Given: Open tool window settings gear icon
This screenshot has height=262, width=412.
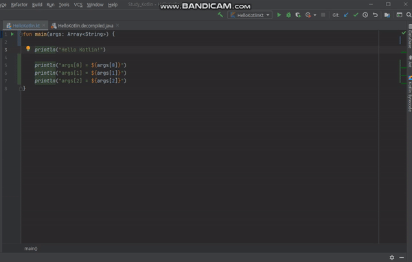Looking at the screenshot, I should pyautogui.click(x=392, y=257).
